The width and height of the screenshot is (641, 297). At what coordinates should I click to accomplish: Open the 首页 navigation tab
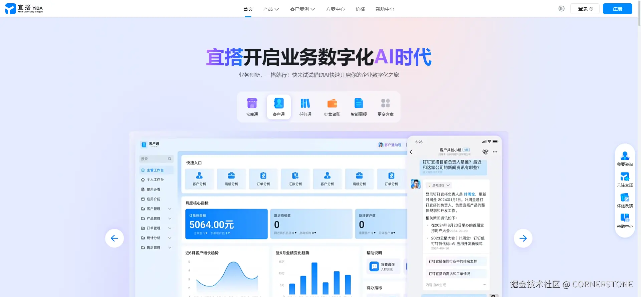[x=248, y=9]
